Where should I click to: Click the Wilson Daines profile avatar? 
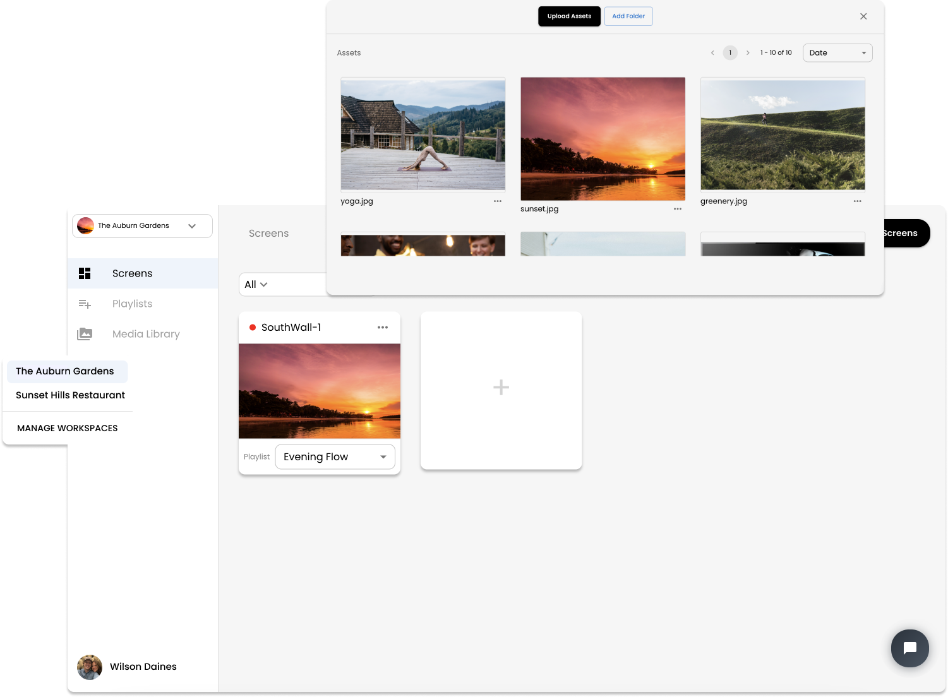pyautogui.click(x=90, y=667)
